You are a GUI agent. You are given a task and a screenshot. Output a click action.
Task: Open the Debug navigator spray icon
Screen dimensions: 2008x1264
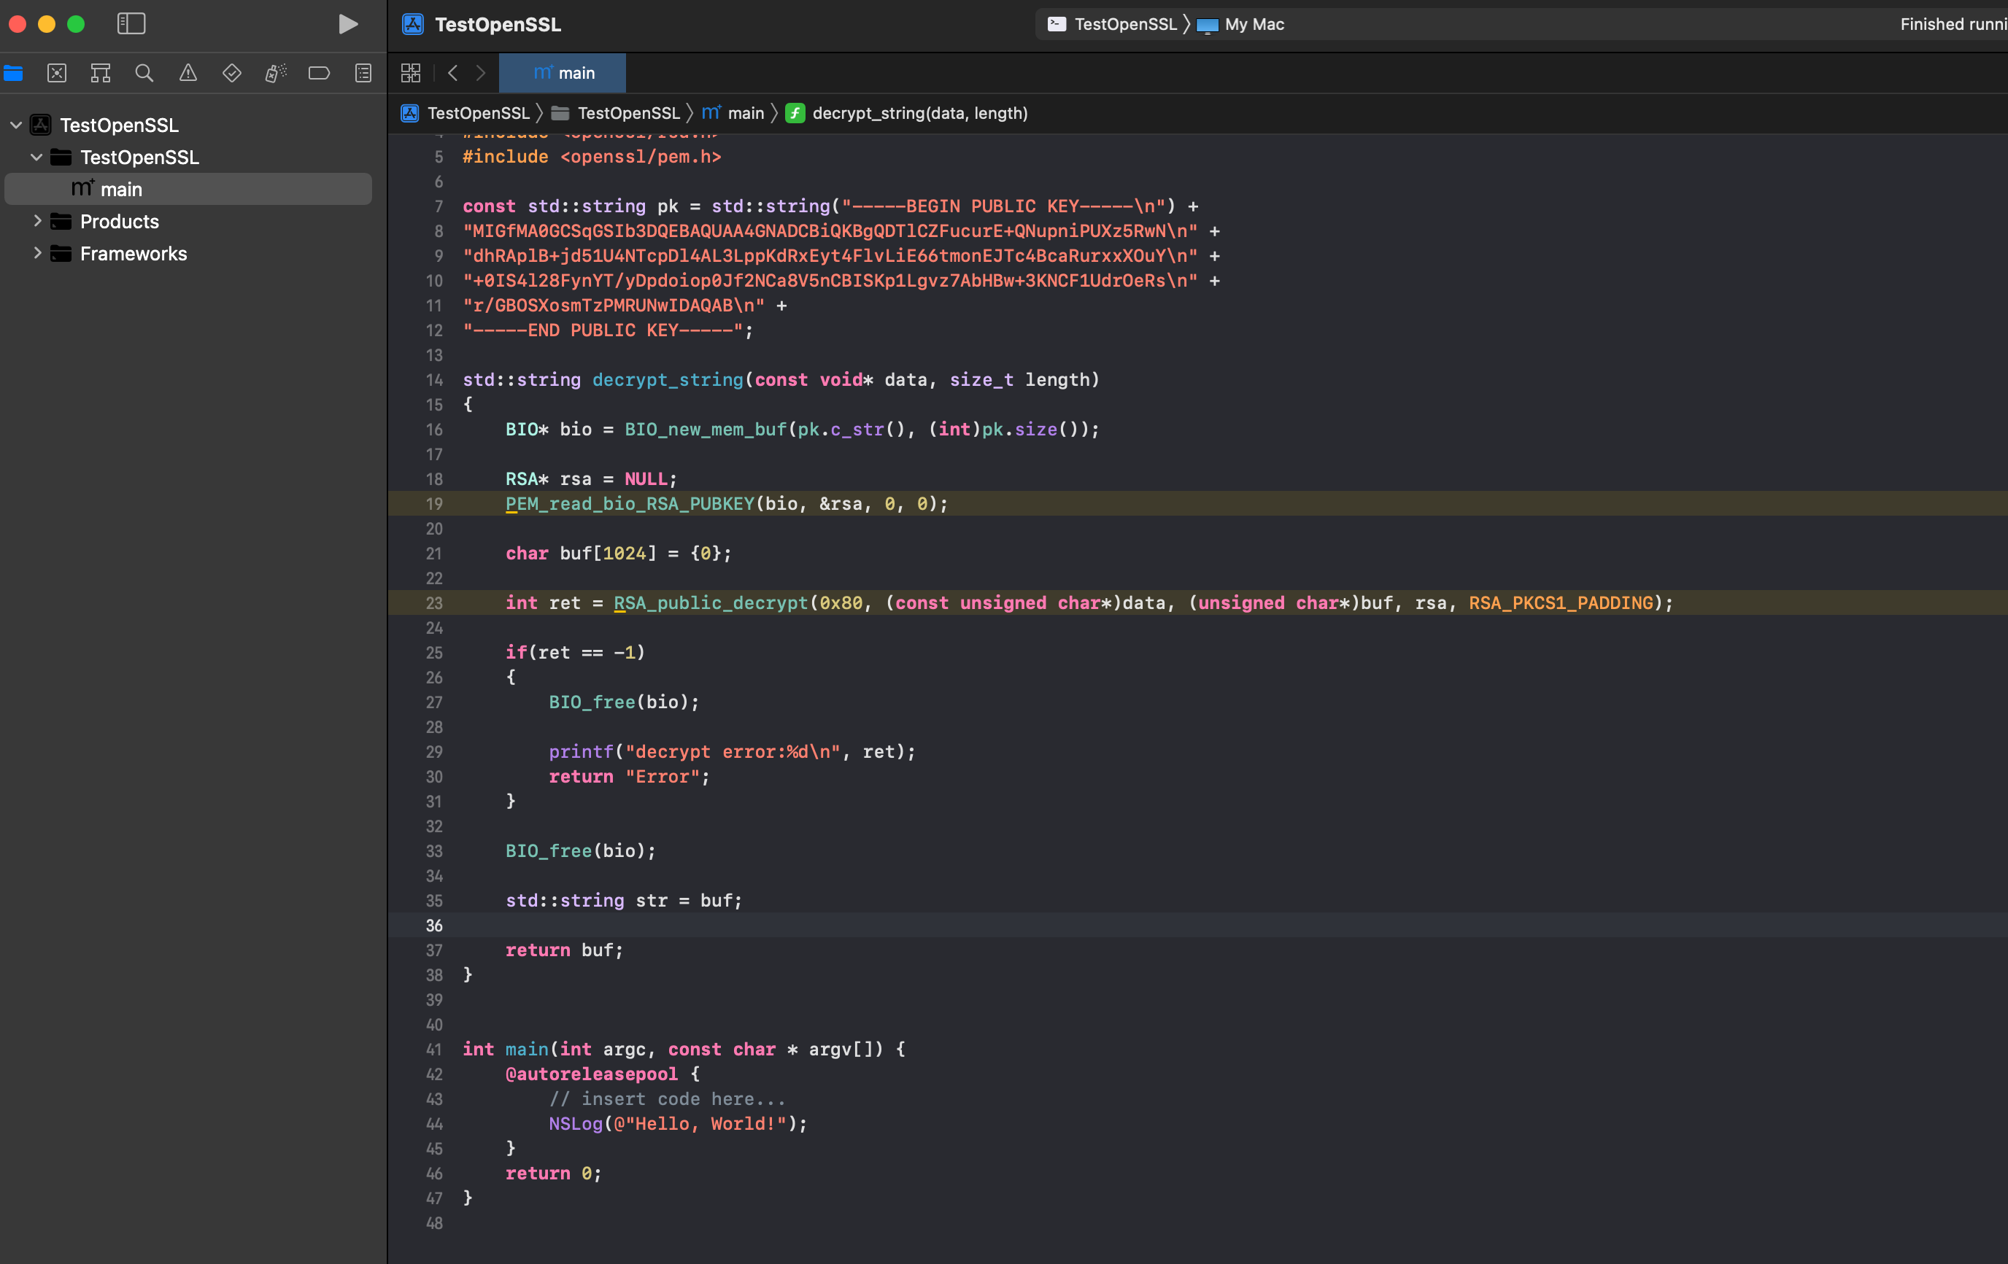pos(275,74)
